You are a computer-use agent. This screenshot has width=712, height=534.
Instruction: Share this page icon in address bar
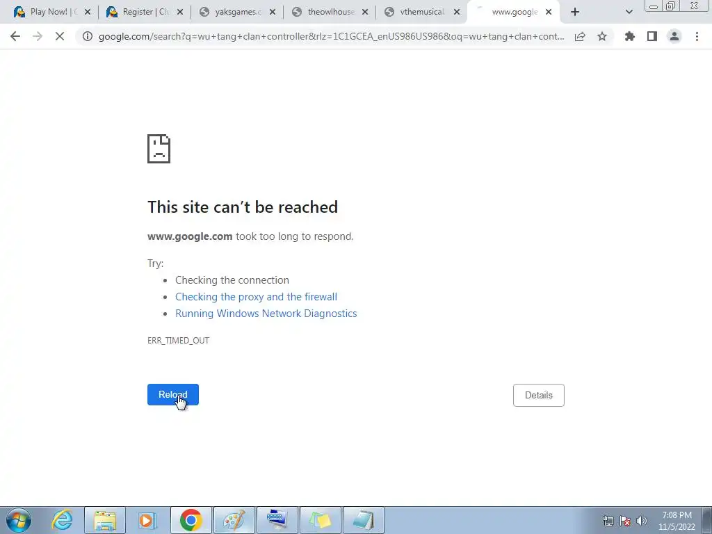(580, 36)
